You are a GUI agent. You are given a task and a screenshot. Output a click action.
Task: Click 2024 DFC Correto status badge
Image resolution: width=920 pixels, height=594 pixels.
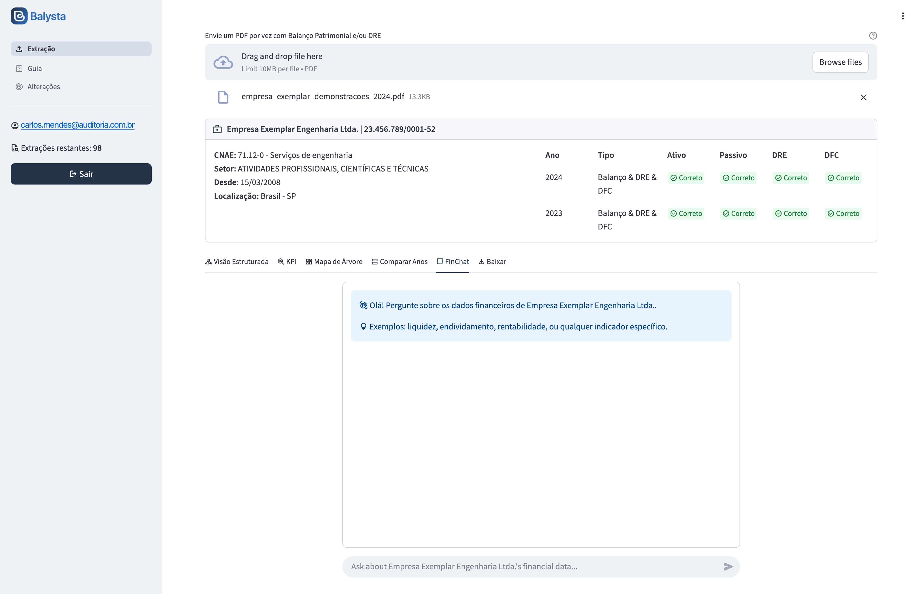[843, 178]
